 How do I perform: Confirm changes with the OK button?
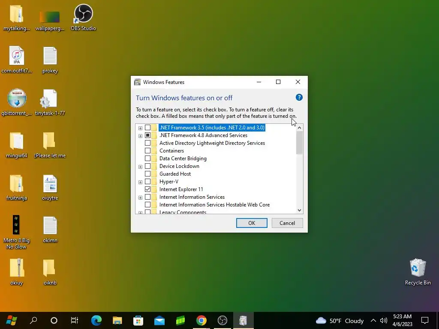(x=252, y=223)
